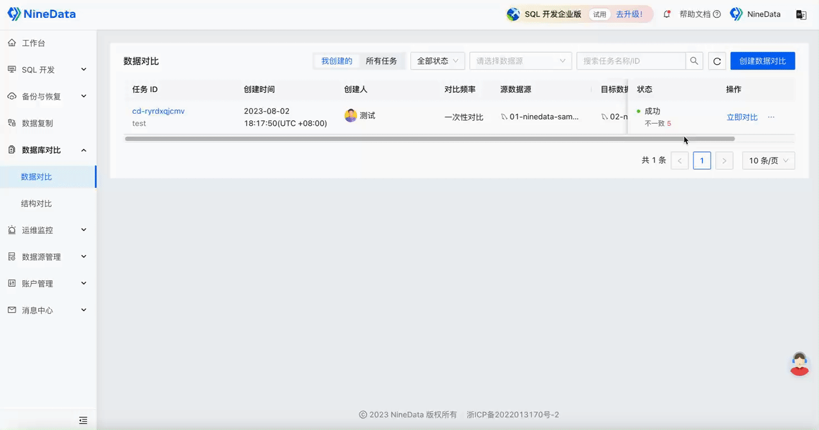Select the 我创建的 filter toggle
This screenshot has width=819, height=430.
337,61
